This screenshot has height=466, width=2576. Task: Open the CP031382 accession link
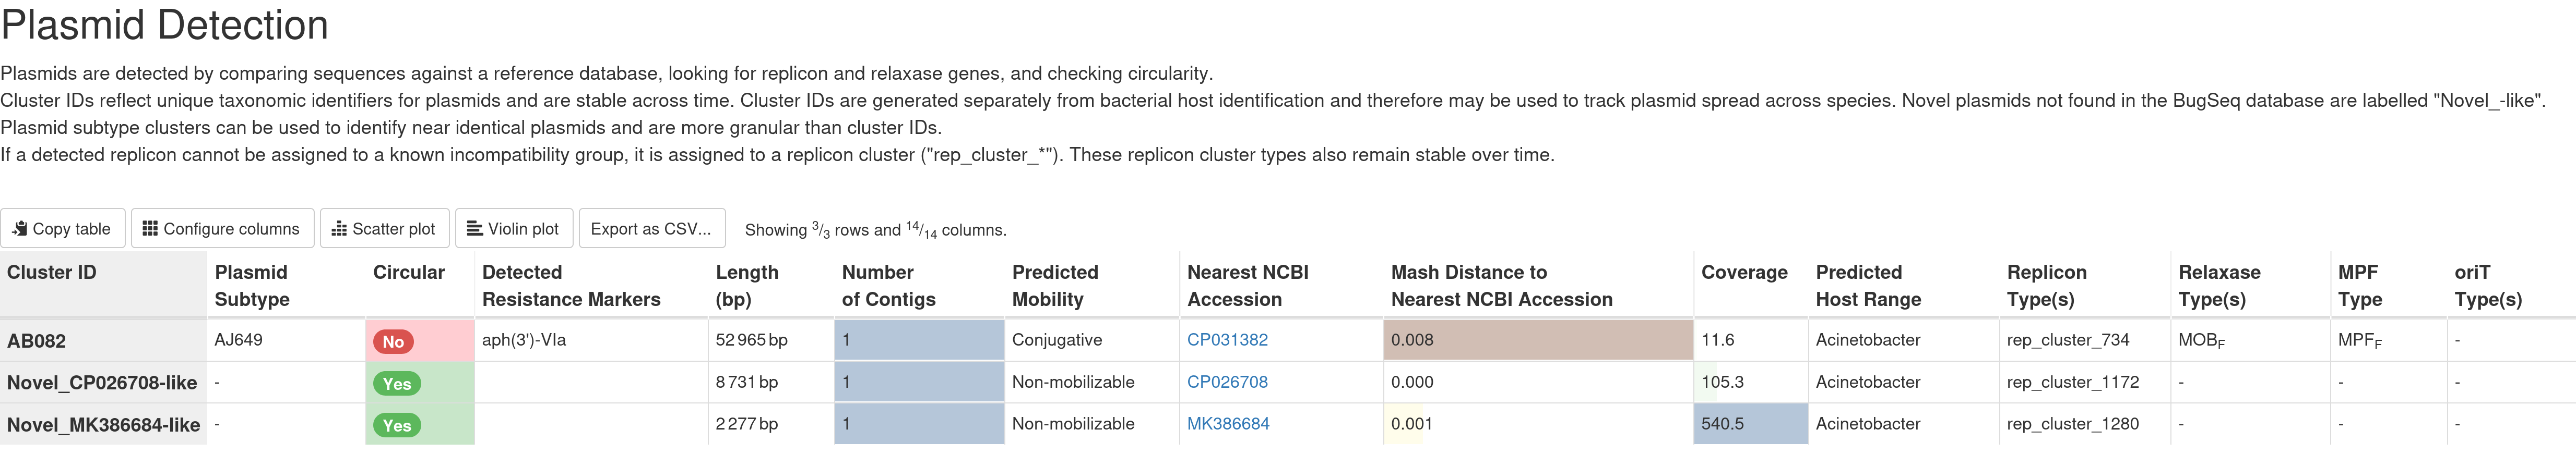pyautogui.click(x=1227, y=340)
